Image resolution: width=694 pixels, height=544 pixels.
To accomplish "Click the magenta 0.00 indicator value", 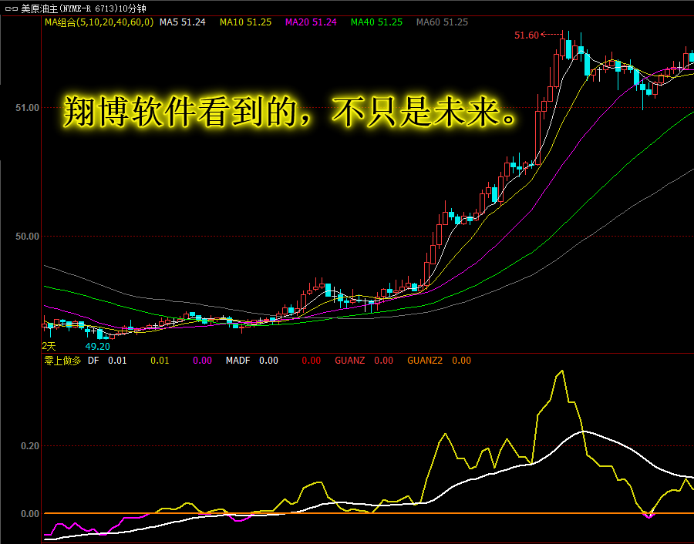I will point(202,361).
